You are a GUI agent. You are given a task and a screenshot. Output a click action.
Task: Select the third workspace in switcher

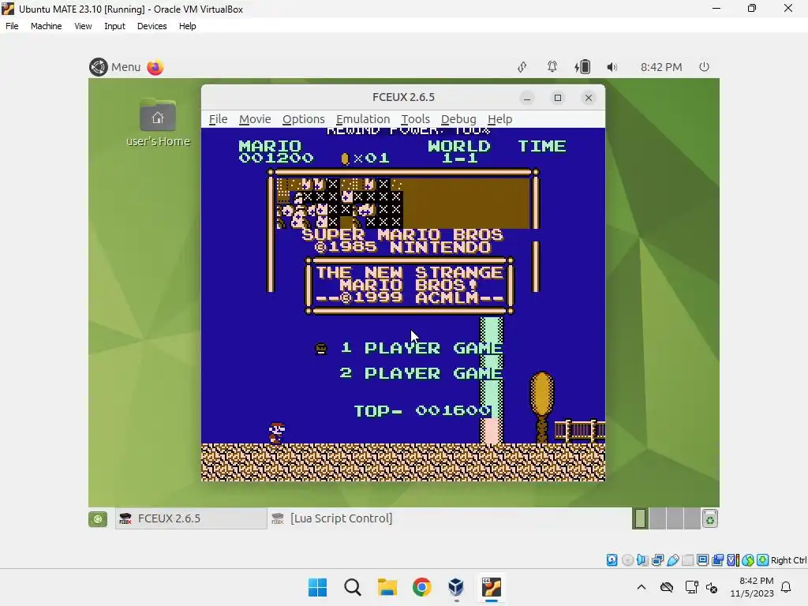675,518
